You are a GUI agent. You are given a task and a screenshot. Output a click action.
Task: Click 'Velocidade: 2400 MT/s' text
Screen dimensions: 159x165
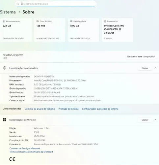pyautogui.click(x=80, y=38)
